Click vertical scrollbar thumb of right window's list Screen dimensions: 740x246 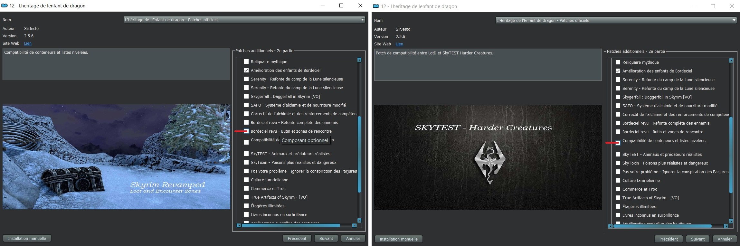tap(731, 155)
